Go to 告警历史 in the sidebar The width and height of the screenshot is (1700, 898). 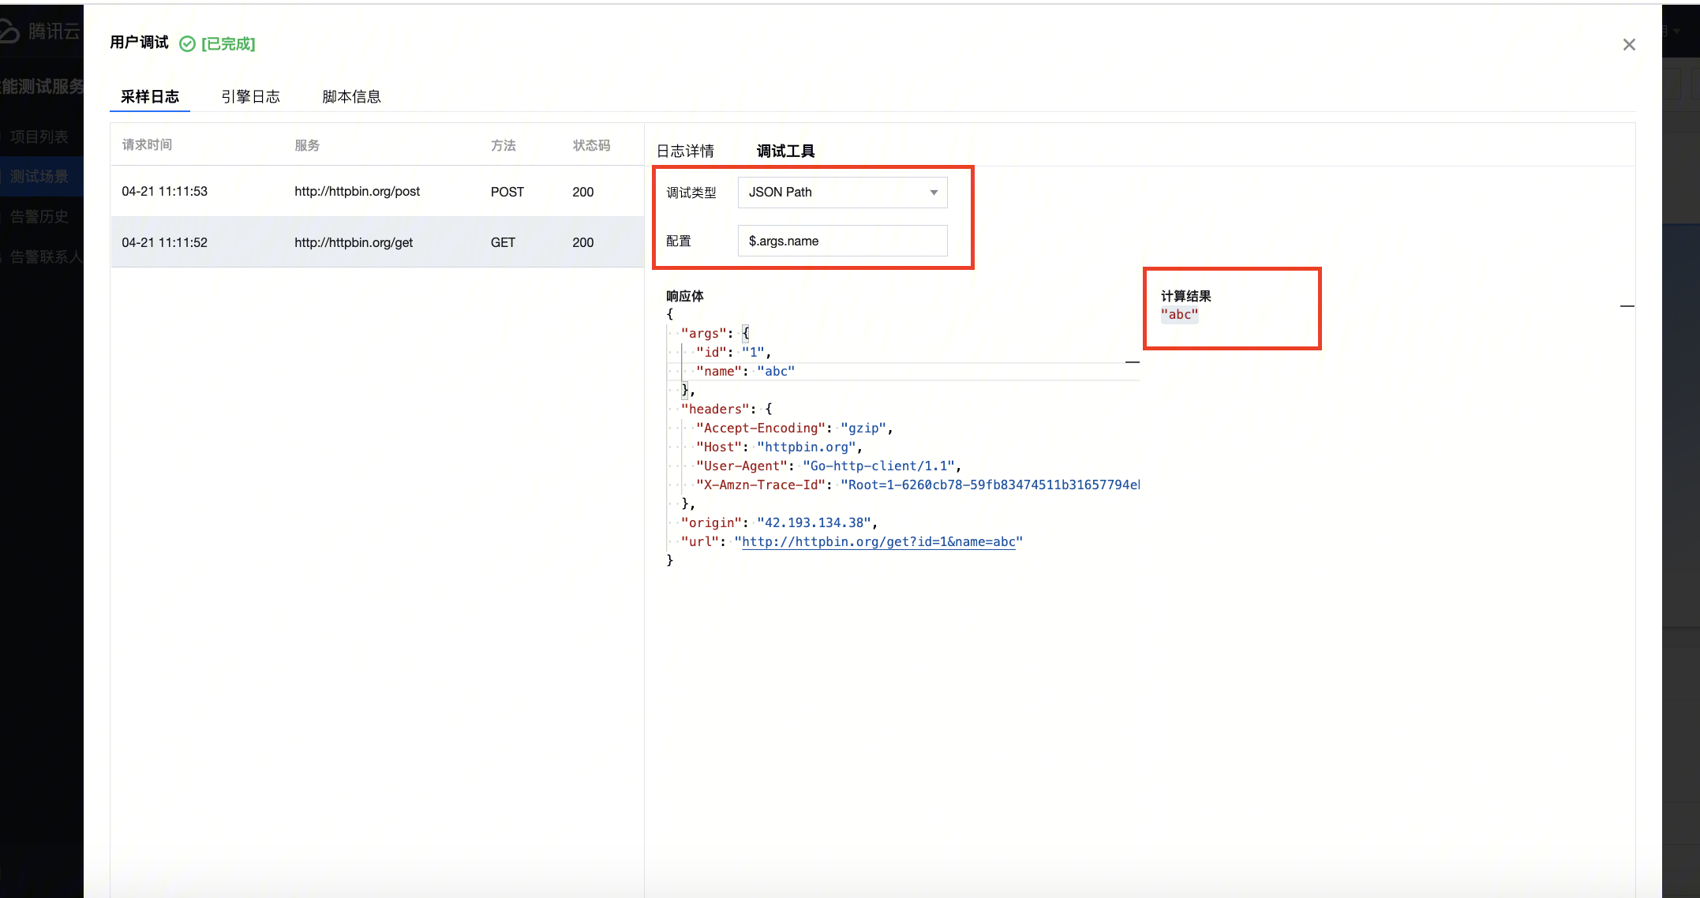(x=39, y=217)
